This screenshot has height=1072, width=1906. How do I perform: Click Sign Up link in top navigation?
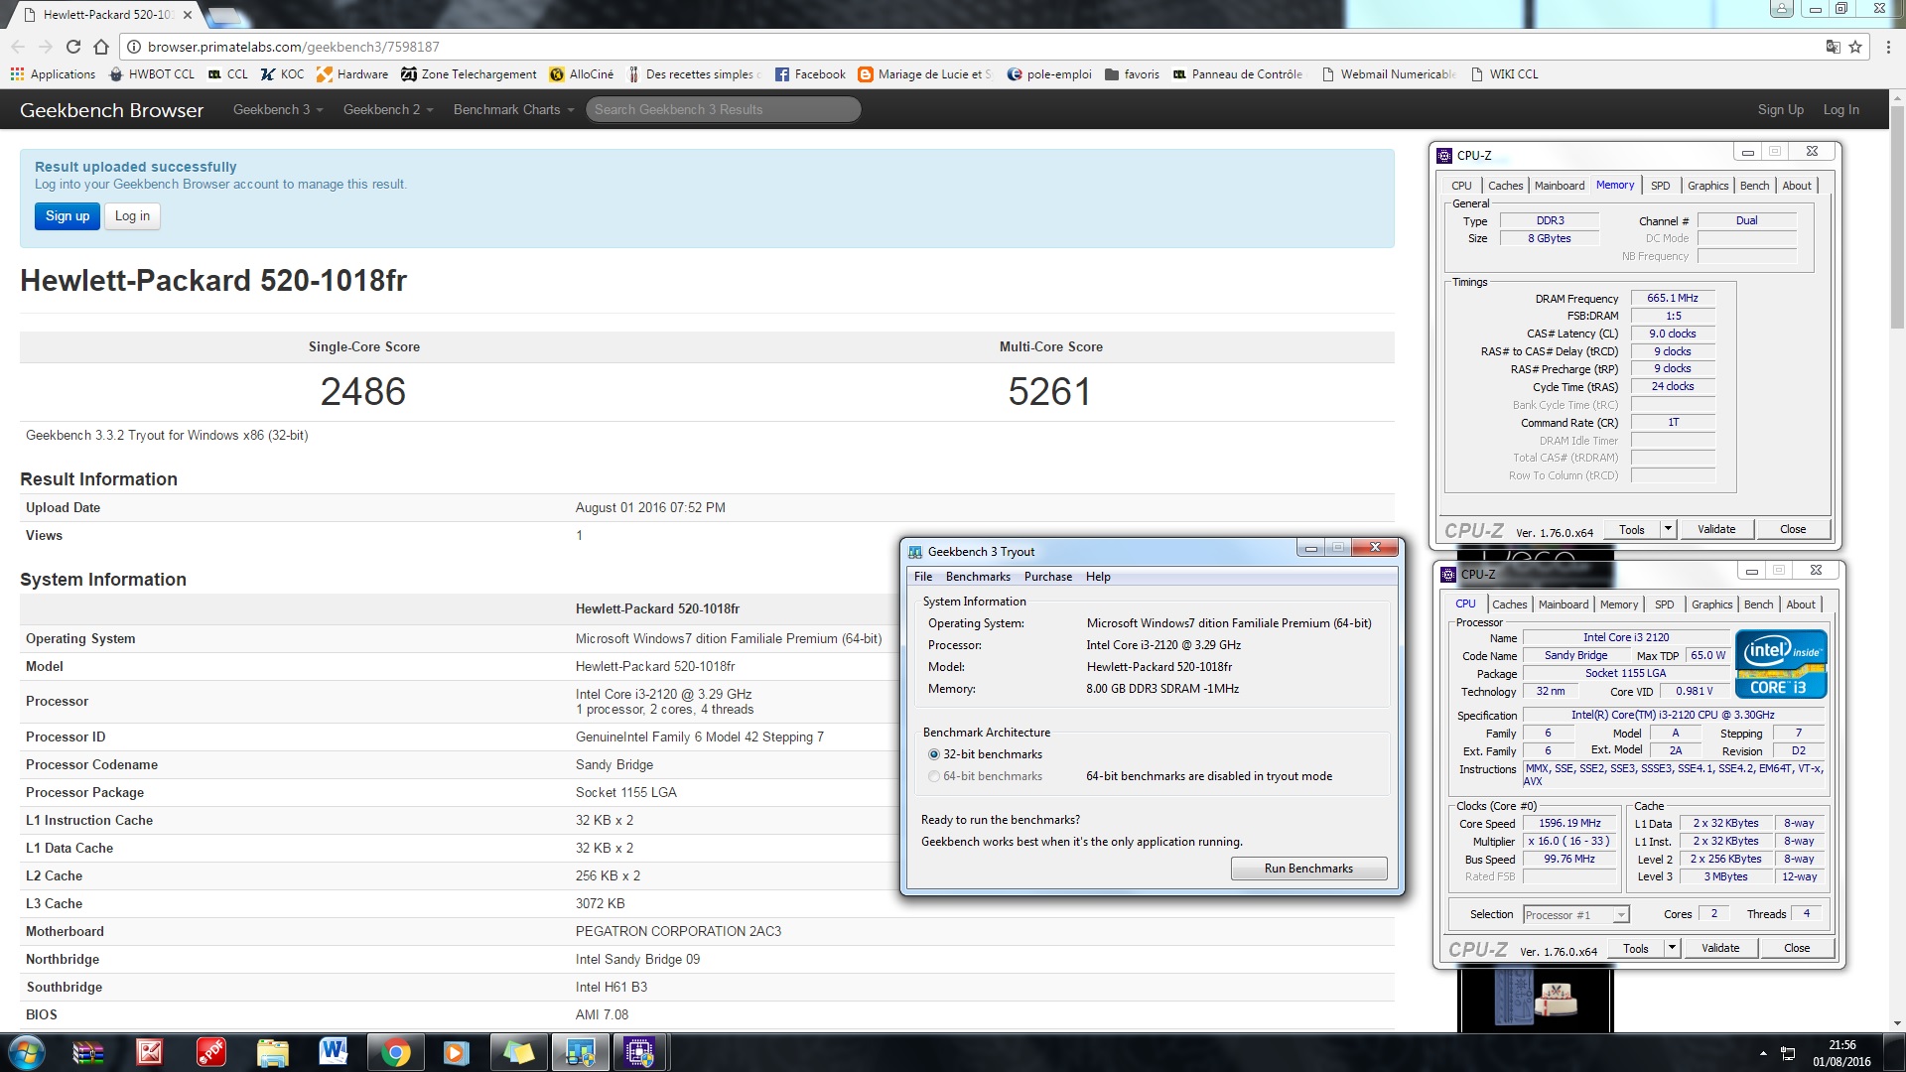pos(1780,109)
